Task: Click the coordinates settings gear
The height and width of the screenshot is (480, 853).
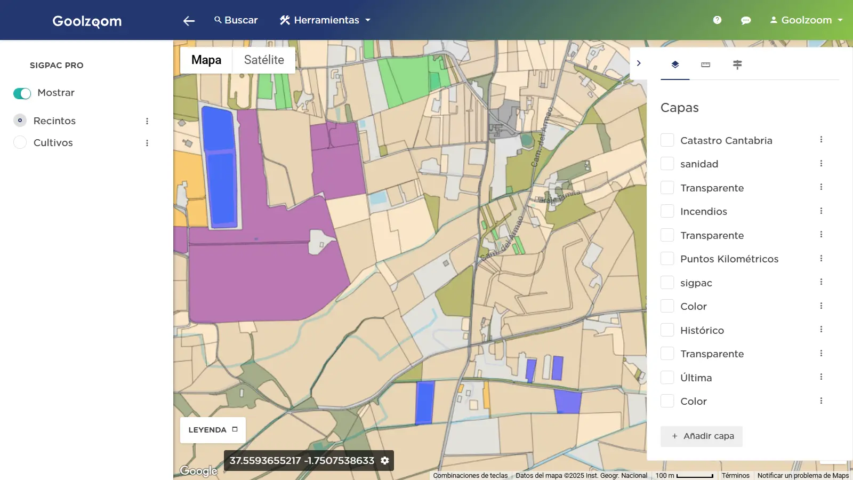Action: point(385,460)
